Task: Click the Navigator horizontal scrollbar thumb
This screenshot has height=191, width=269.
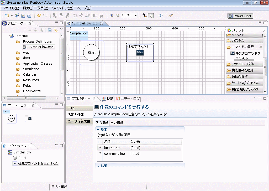Action: (26, 98)
